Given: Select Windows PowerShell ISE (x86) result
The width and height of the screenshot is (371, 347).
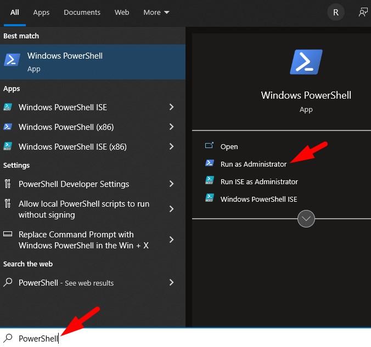Looking at the screenshot, I should tap(93, 146).
